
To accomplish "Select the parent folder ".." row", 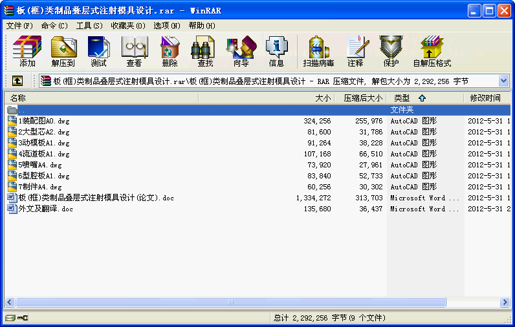I will (23, 110).
